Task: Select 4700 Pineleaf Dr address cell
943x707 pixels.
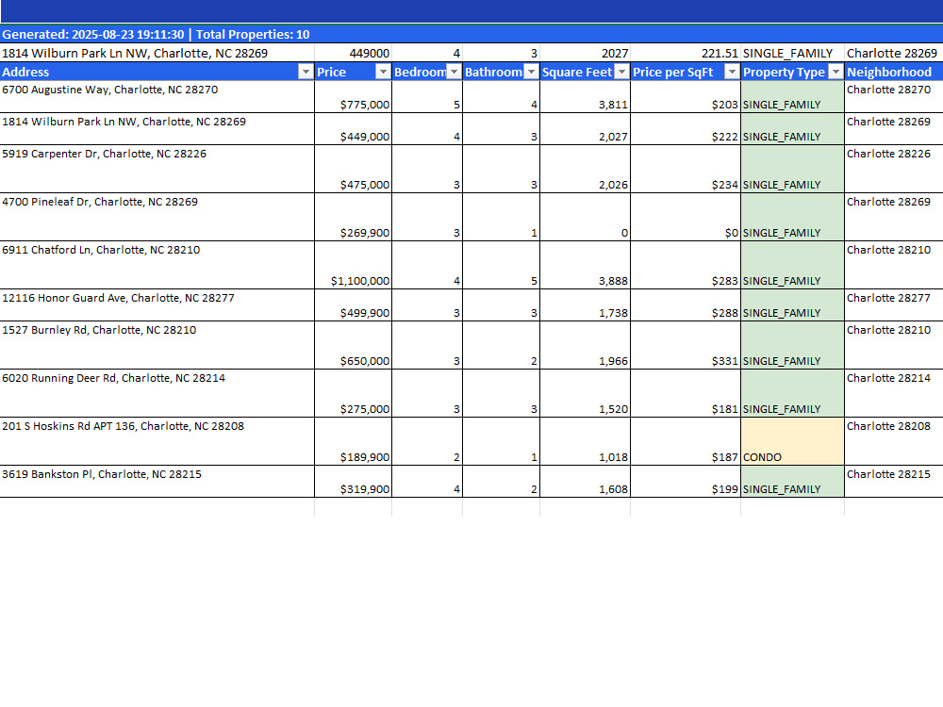Action: pos(157,217)
